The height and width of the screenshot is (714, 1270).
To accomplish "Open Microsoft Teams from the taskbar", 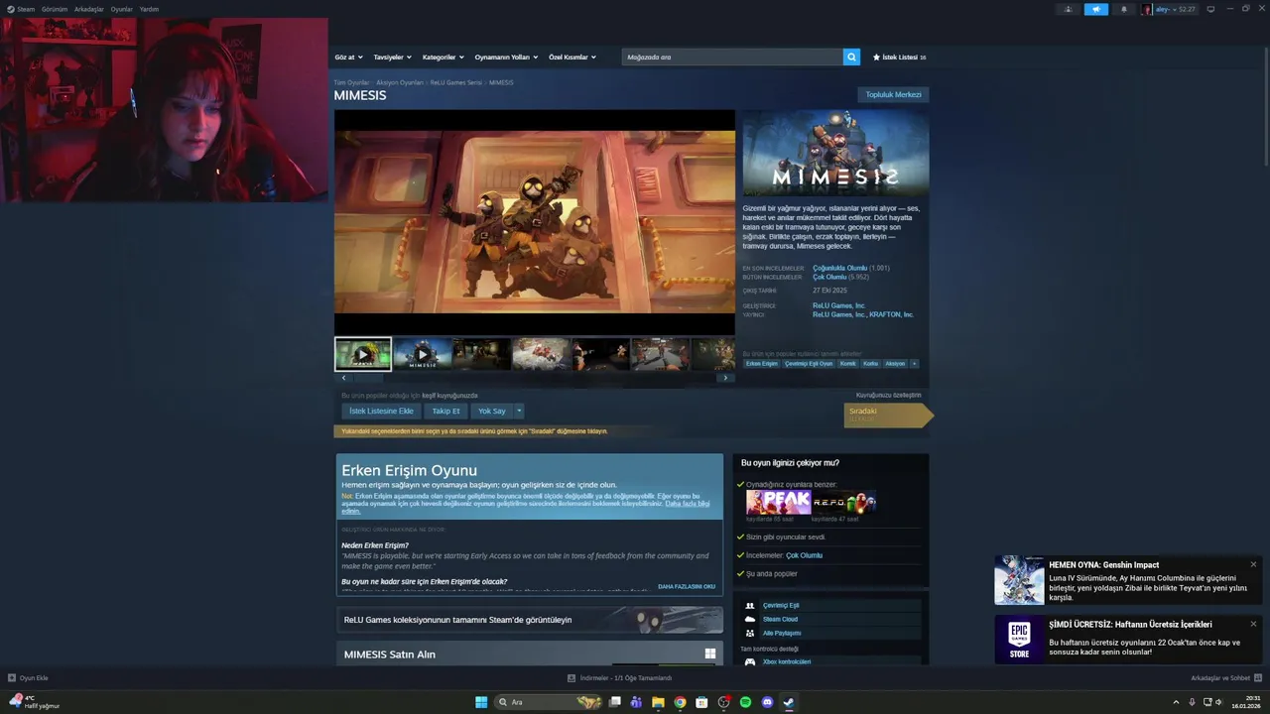I will [x=636, y=702].
